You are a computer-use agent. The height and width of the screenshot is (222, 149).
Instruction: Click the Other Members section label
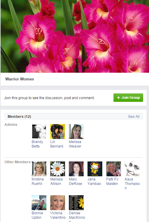tap(17, 162)
